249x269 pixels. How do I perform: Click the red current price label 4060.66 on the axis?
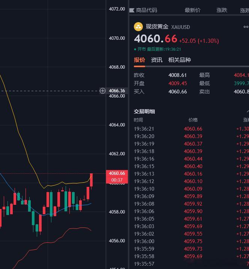pyautogui.click(x=117, y=173)
